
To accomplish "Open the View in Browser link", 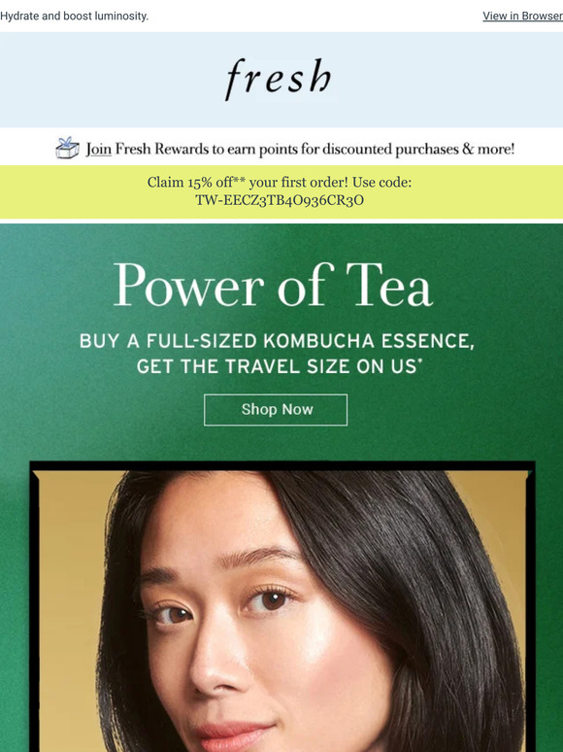I will (523, 16).
